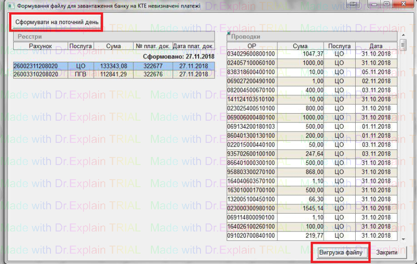417x264 pixels.
Task: Sort registries by the Рахунок column header
Action: (40, 46)
